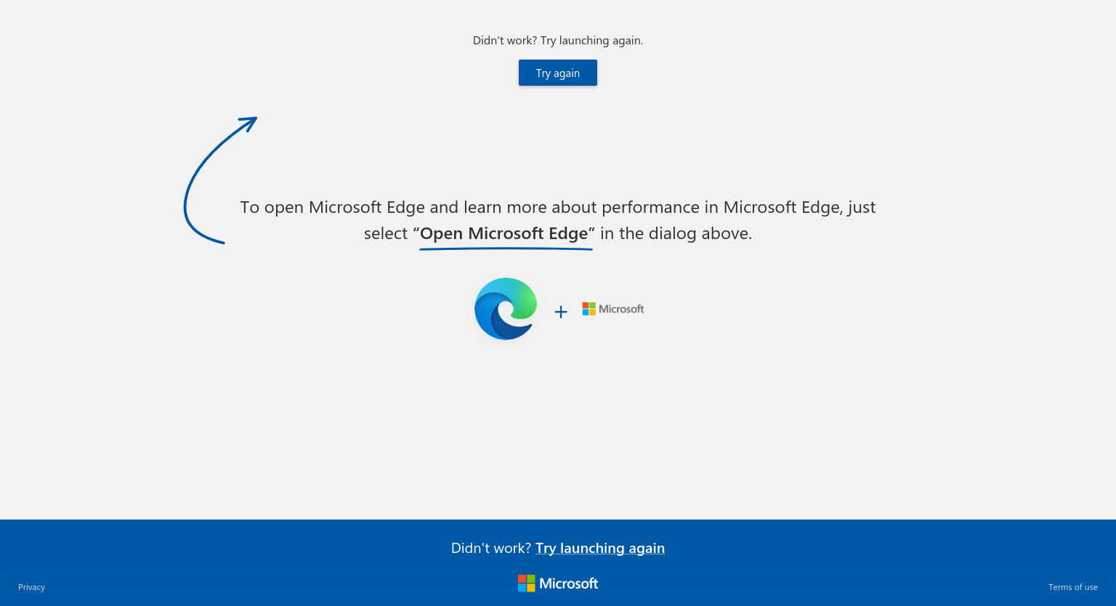Image resolution: width=1116 pixels, height=606 pixels.
Task: Open the Terms of use link
Action: pos(1072,587)
